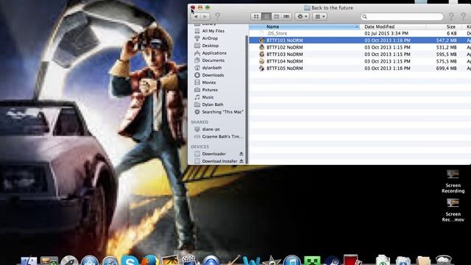
Task: Launch Minecraft creeper icon in Dock
Action: 312,261
